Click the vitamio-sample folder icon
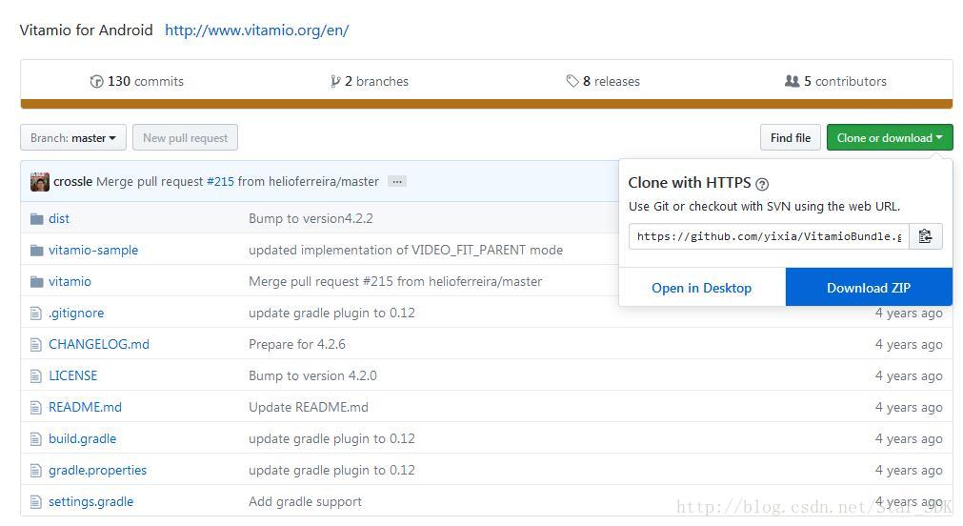This screenshot has width=963, height=526. click(37, 250)
